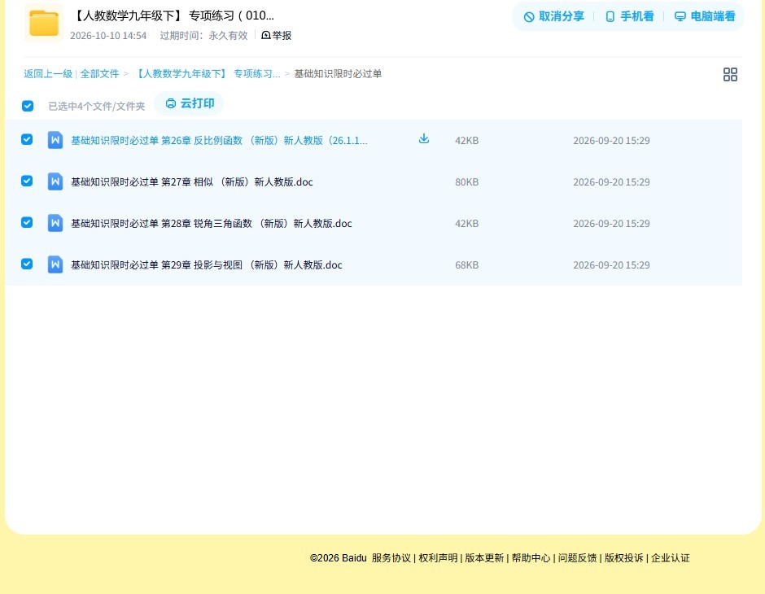Click the 基础知识限时必过单 breadcrumb text
This screenshot has width=765, height=594.
coord(338,74)
